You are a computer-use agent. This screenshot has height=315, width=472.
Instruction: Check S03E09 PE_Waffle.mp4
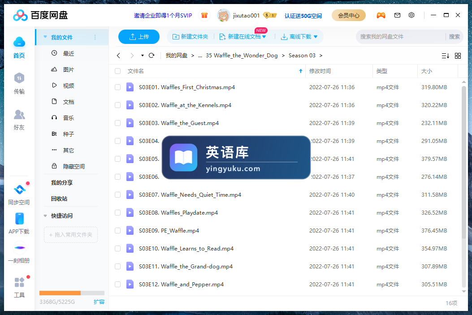118,230
